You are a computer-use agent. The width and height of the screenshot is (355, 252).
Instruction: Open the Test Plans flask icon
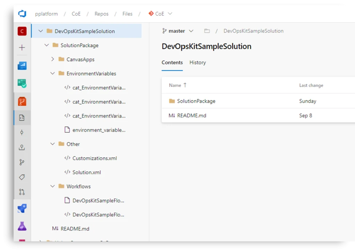22,226
